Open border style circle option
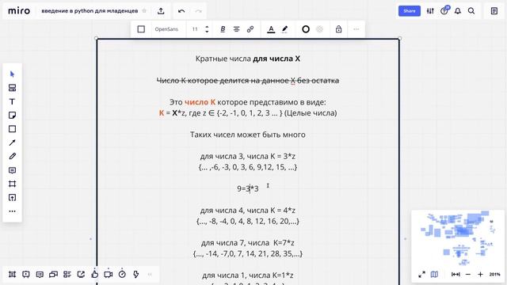The width and height of the screenshot is (507, 285). [x=306, y=29]
